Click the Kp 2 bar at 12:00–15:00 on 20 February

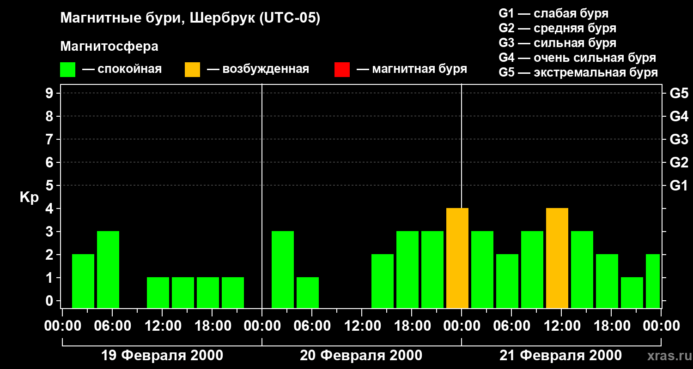[x=383, y=281]
